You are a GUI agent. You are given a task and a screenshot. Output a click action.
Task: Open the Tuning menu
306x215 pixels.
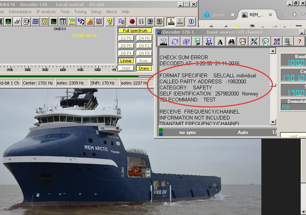coord(80,12)
